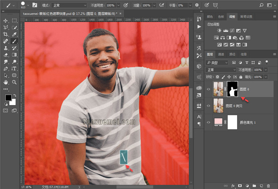The height and width of the screenshot is (189, 278).
Task: Open the layer filter 类型 dropdown
Action: coord(217,63)
